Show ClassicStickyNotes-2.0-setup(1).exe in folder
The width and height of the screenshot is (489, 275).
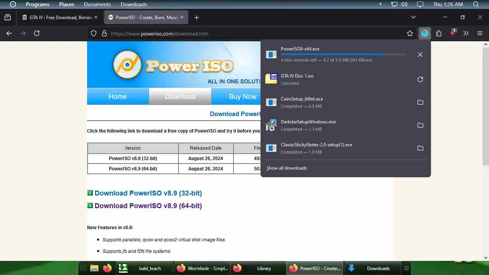pos(420,148)
